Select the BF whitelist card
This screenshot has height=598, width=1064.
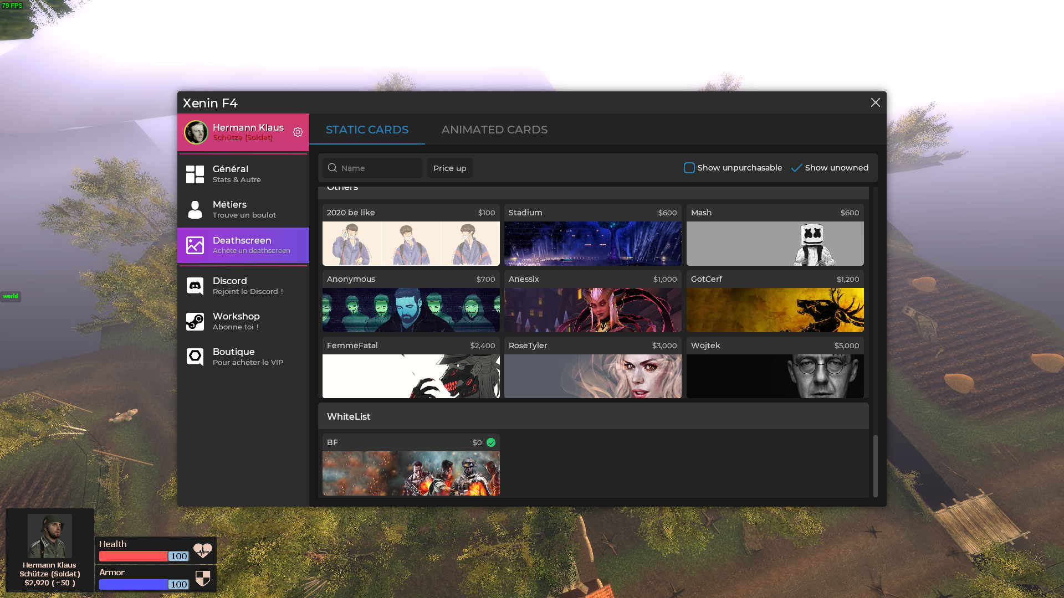click(411, 465)
